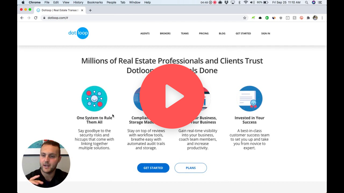Click SIGN IN in the navigation

click(x=266, y=34)
